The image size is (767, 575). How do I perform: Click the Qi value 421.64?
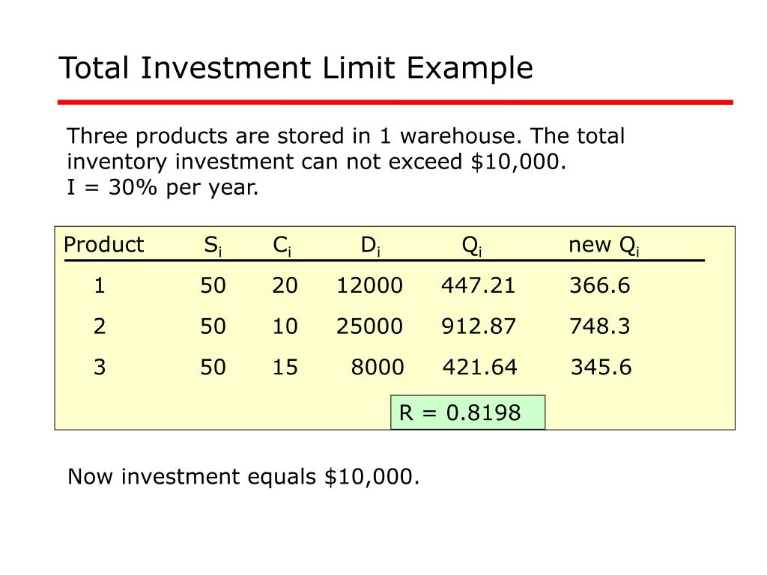point(480,367)
